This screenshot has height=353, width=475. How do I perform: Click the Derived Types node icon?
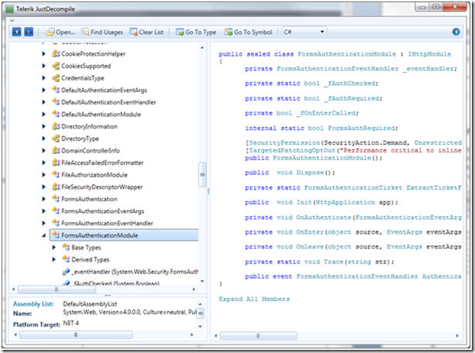[66, 260]
